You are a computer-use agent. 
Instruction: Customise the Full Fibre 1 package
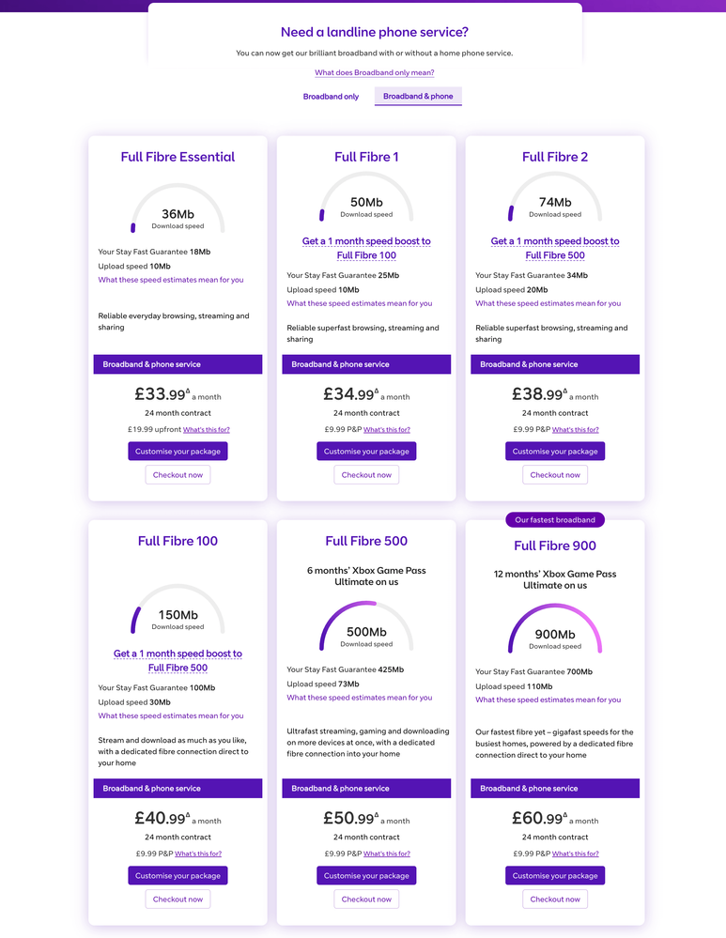point(366,452)
